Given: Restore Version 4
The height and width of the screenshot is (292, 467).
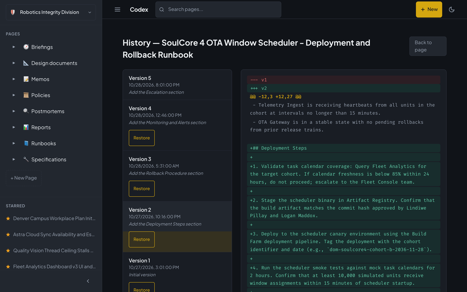Looking at the screenshot, I should tap(142, 138).
